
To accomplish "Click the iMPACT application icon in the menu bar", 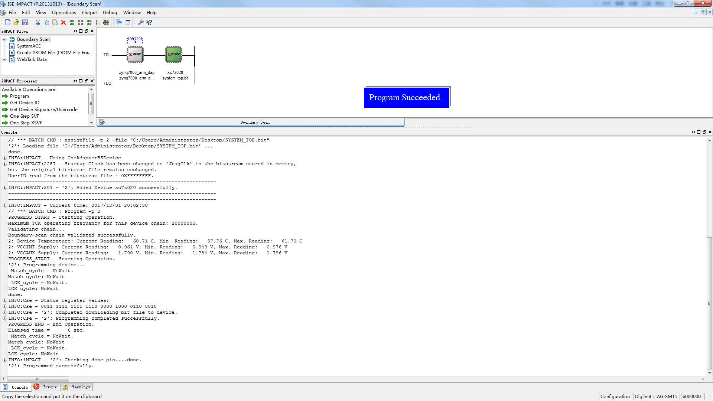I will pyautogui.click(x=3, y=13).
